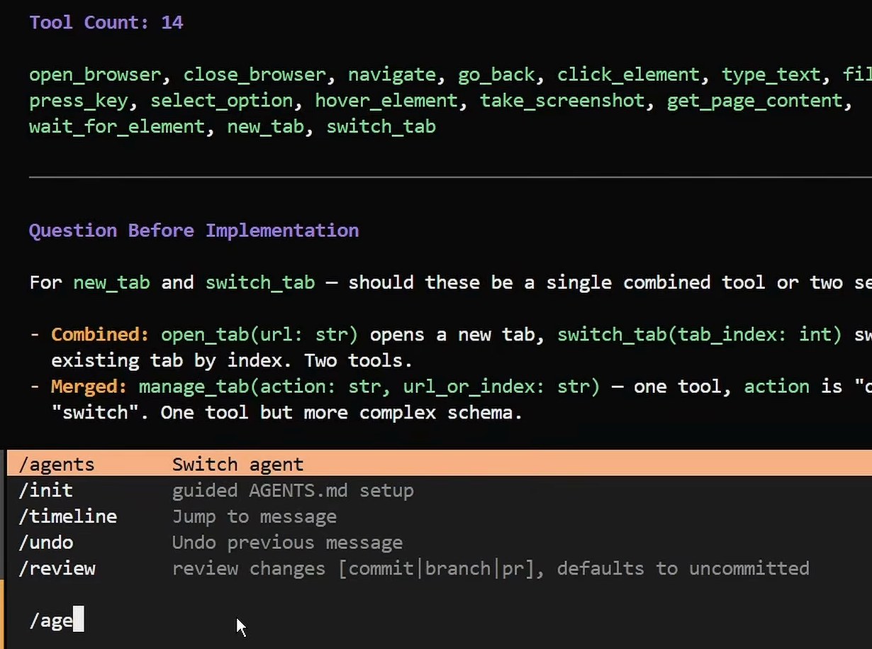The image size is (872, 649).
Task: Click the select_option tool name
Action: [x=222, y=101]
